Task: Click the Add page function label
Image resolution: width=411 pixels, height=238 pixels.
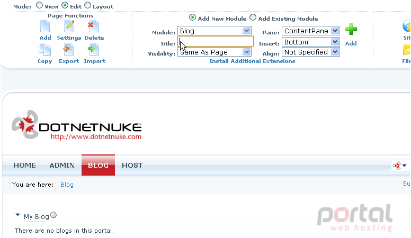Action: pos(45,38)
